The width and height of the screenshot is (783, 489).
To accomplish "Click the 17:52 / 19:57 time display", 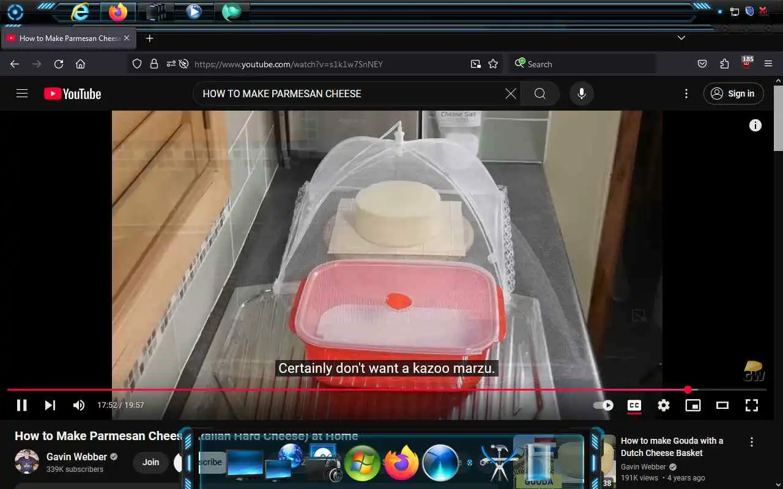I will tap(121, 405).
